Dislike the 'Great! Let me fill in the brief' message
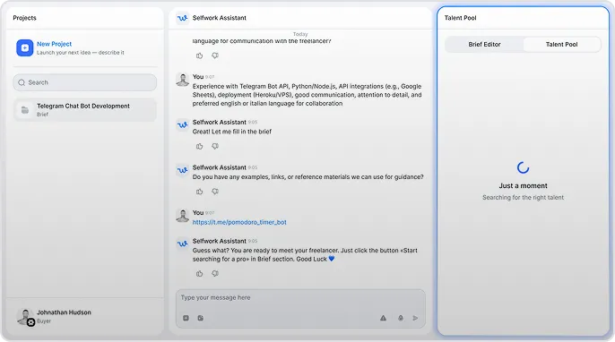Screen dimensions: 615x342 (x=215, y=146)
